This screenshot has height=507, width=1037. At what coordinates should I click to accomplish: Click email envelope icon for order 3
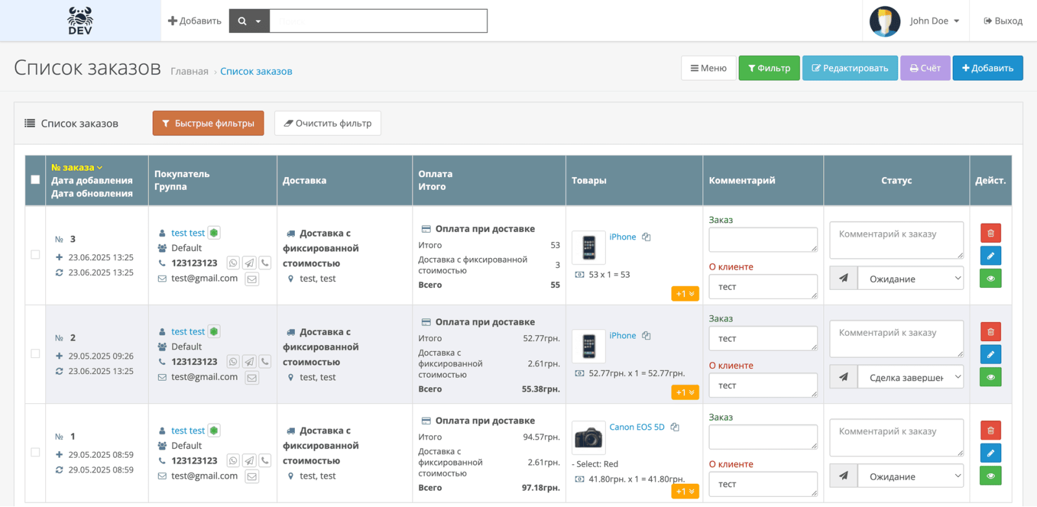(252, 279)
